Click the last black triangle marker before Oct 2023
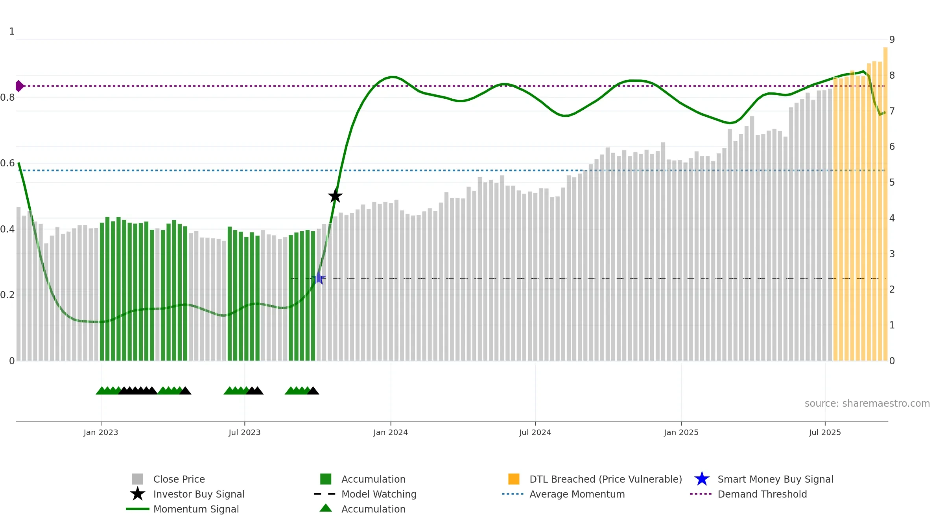This screenshot has height=531, width=944. pyautogui.click(x=313, y=391)
